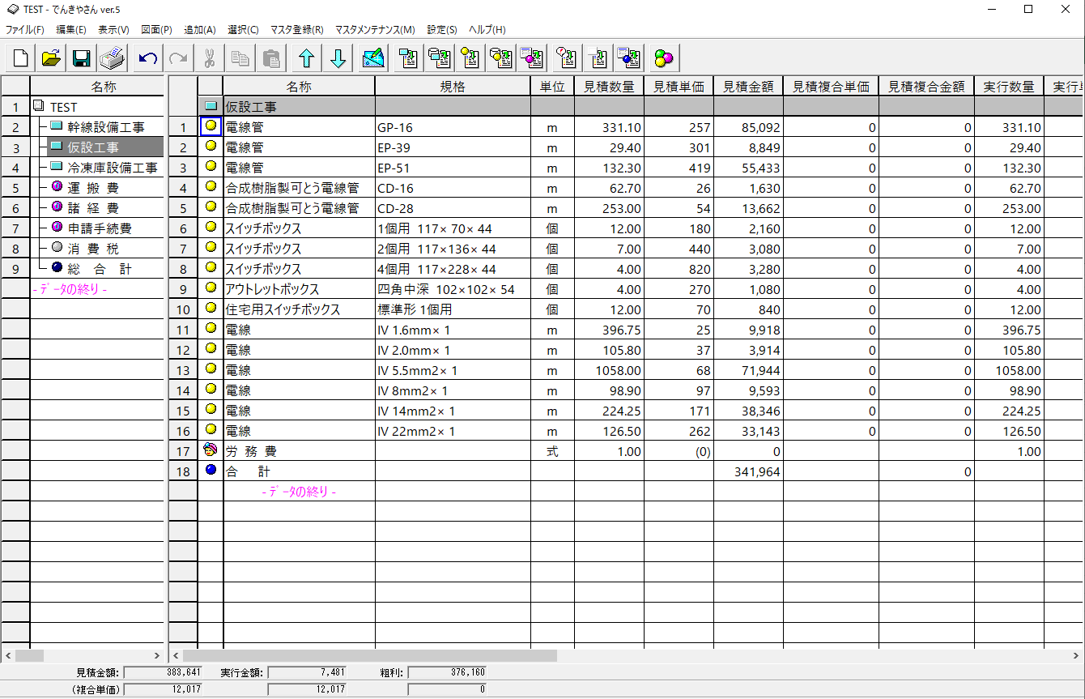This screenshot has height=699, width=1085.
Task: Open the 表示(V) menu
Action: pos(113,29)
